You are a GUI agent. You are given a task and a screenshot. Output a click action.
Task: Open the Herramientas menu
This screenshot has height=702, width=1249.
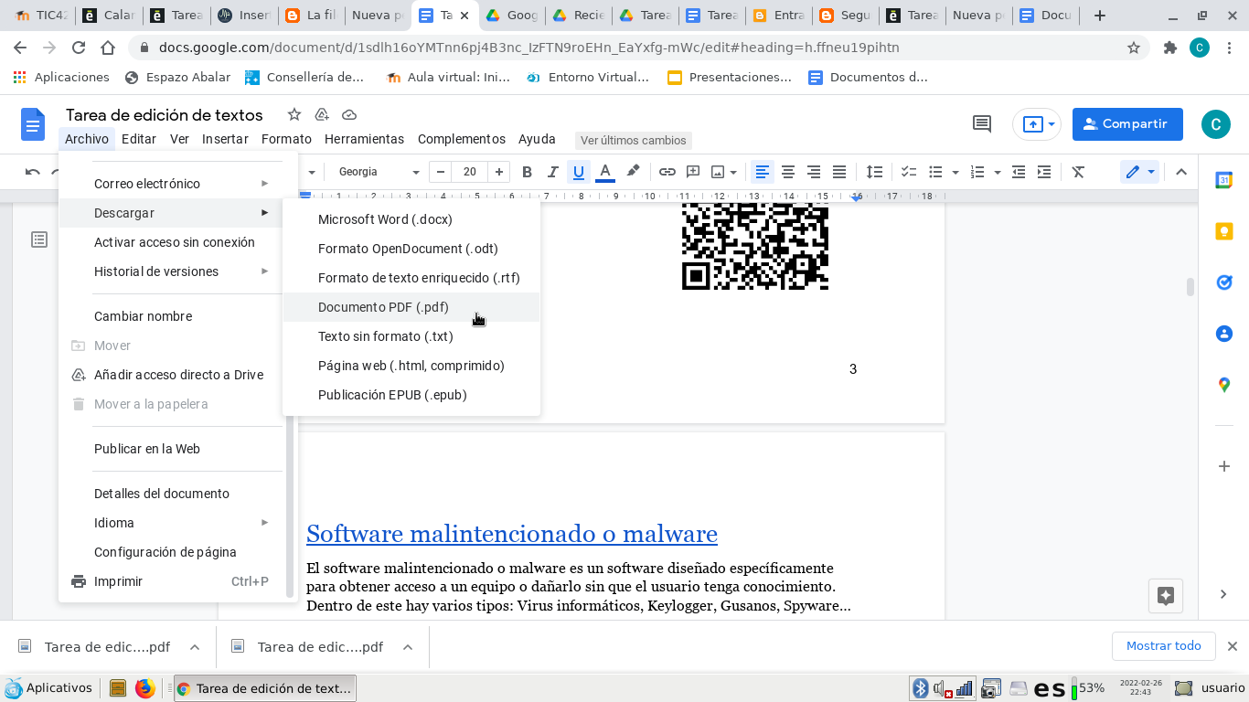coord(364,139)
